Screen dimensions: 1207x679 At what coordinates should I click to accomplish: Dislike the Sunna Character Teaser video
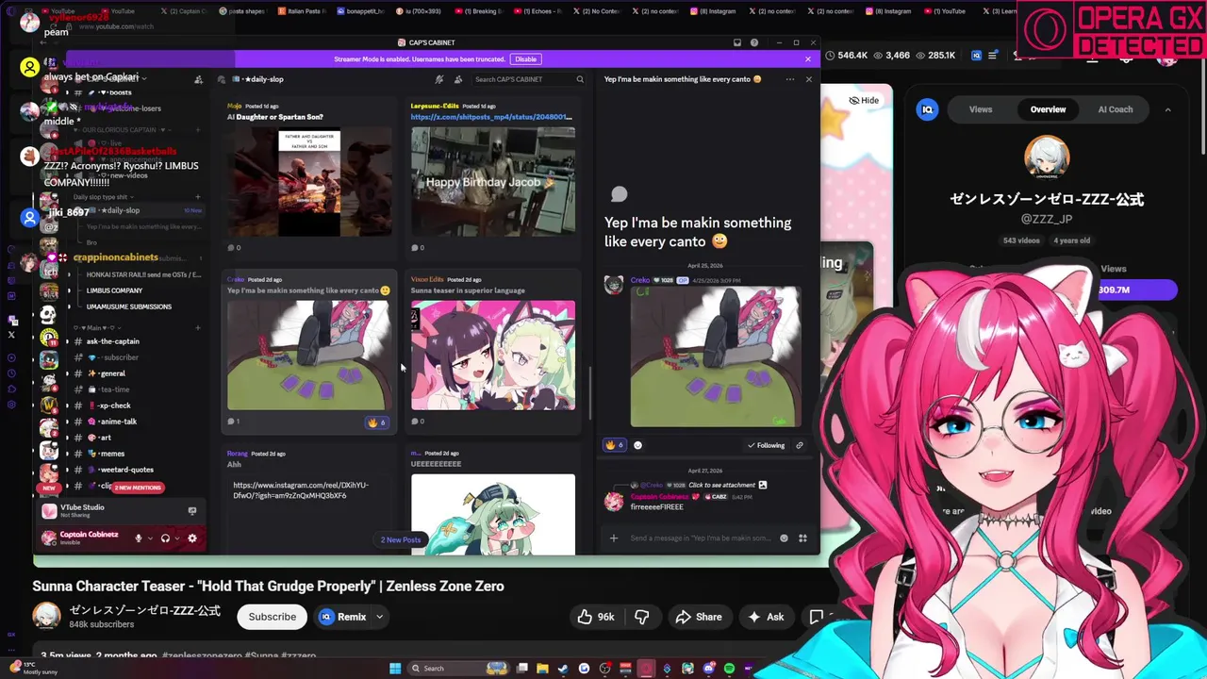pos(641,617)
